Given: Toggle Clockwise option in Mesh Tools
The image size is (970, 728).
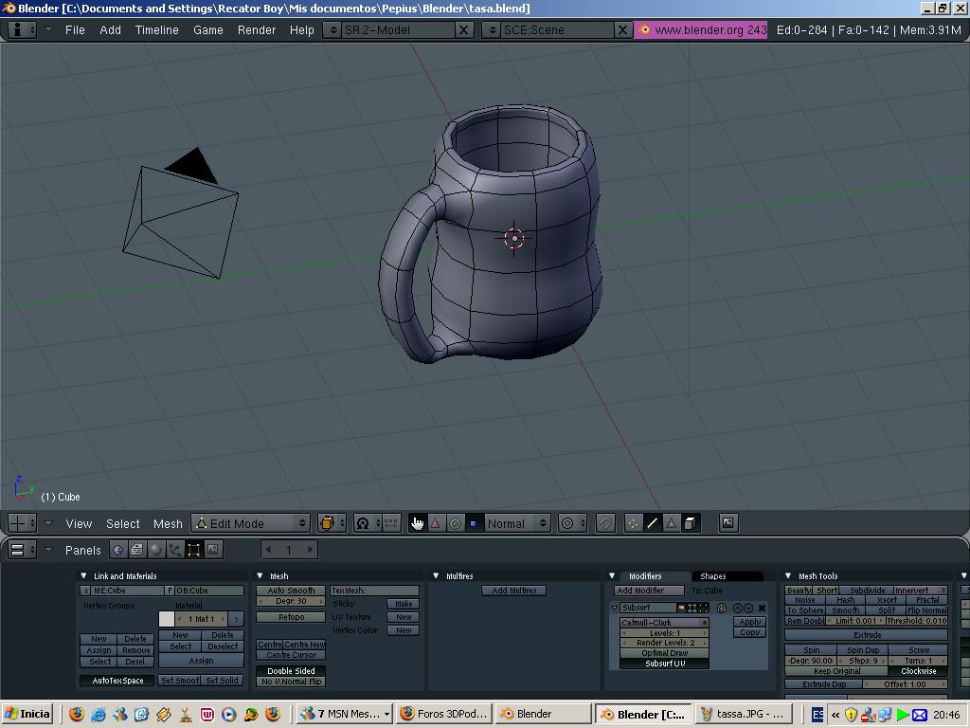Looking at the screenshot, I should pyautogui.click(x=918, y=671).
